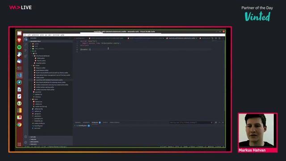Collapse the shorthand-attributes folder
The height and width of the screenshot is (161, 286).
pyautogui.click(x=43, y=56)
